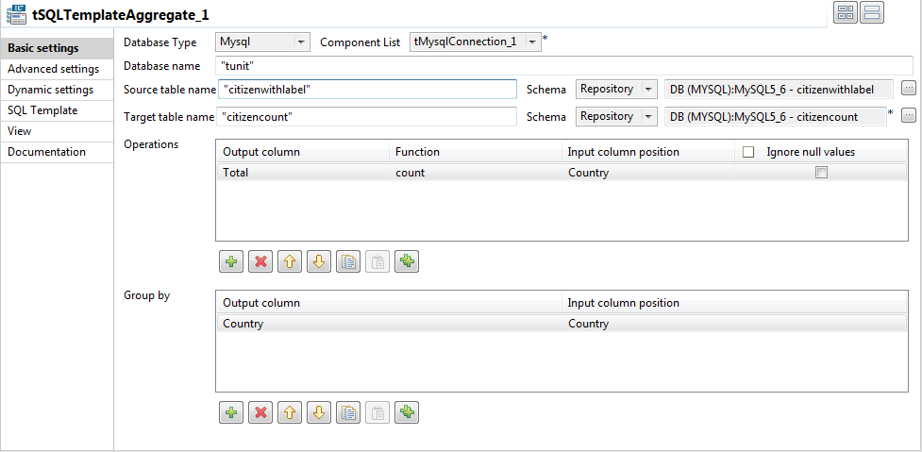Click browse button for citizencount schema
This screenshot has width=922, height=452.
(908, 116)
